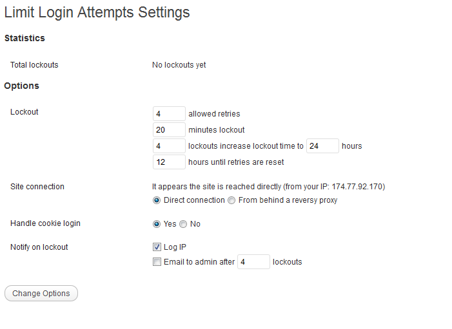
Task: Select the 24 hours lockout time field
Action: pyautogui.click(x=322, y=146)
